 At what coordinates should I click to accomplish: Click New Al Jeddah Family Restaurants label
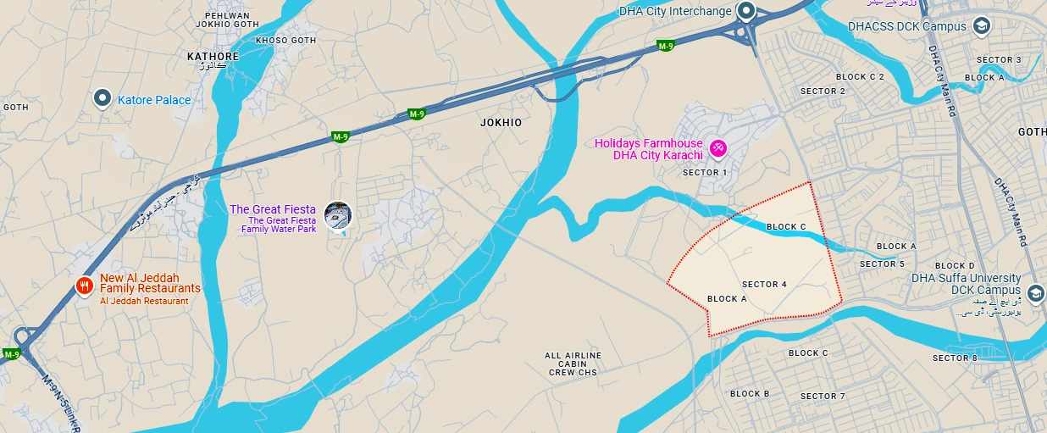click(150, 283)
